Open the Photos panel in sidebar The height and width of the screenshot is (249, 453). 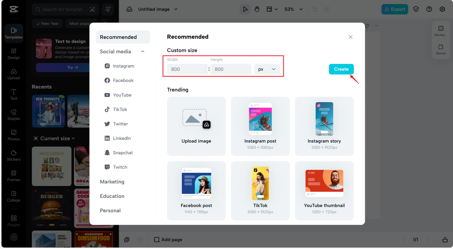tap(13, 135)
